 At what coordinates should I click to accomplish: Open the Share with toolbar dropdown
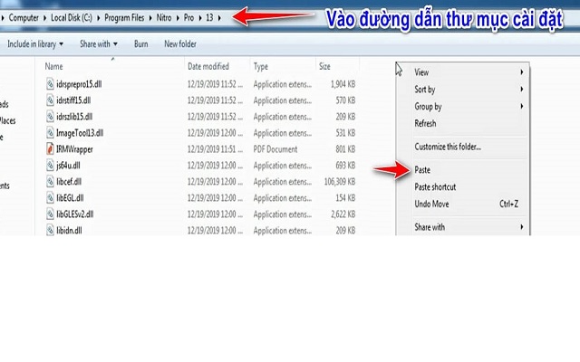[x=99, y=44]
